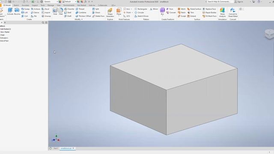The width and height of the screenshot is (274, 154).
Task: Open Stress Analysis
Action: 223,12
